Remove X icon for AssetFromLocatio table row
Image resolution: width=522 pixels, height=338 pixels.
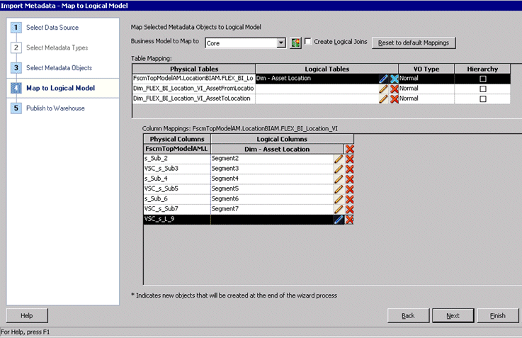click(395, 89)
